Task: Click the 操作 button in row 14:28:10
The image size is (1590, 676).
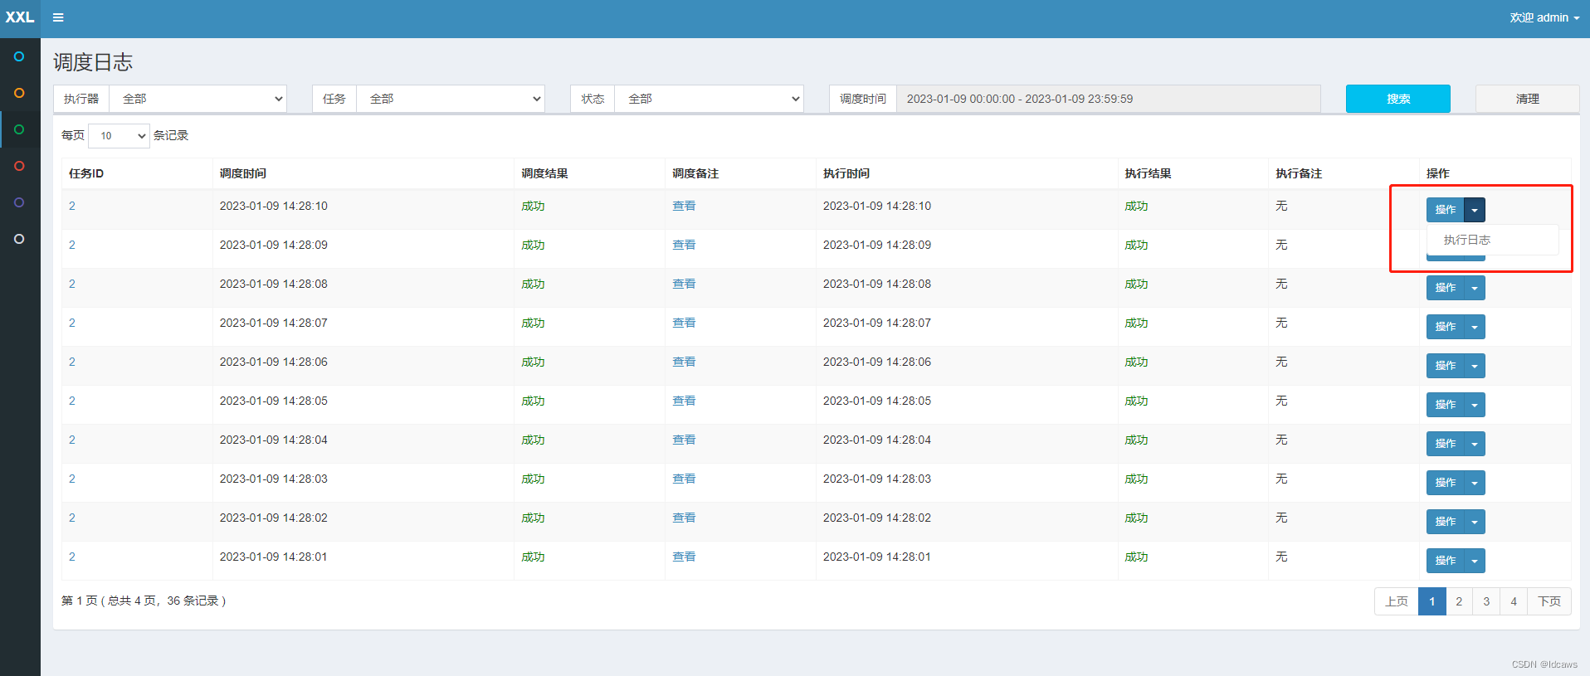Action: click(1446, 210)
